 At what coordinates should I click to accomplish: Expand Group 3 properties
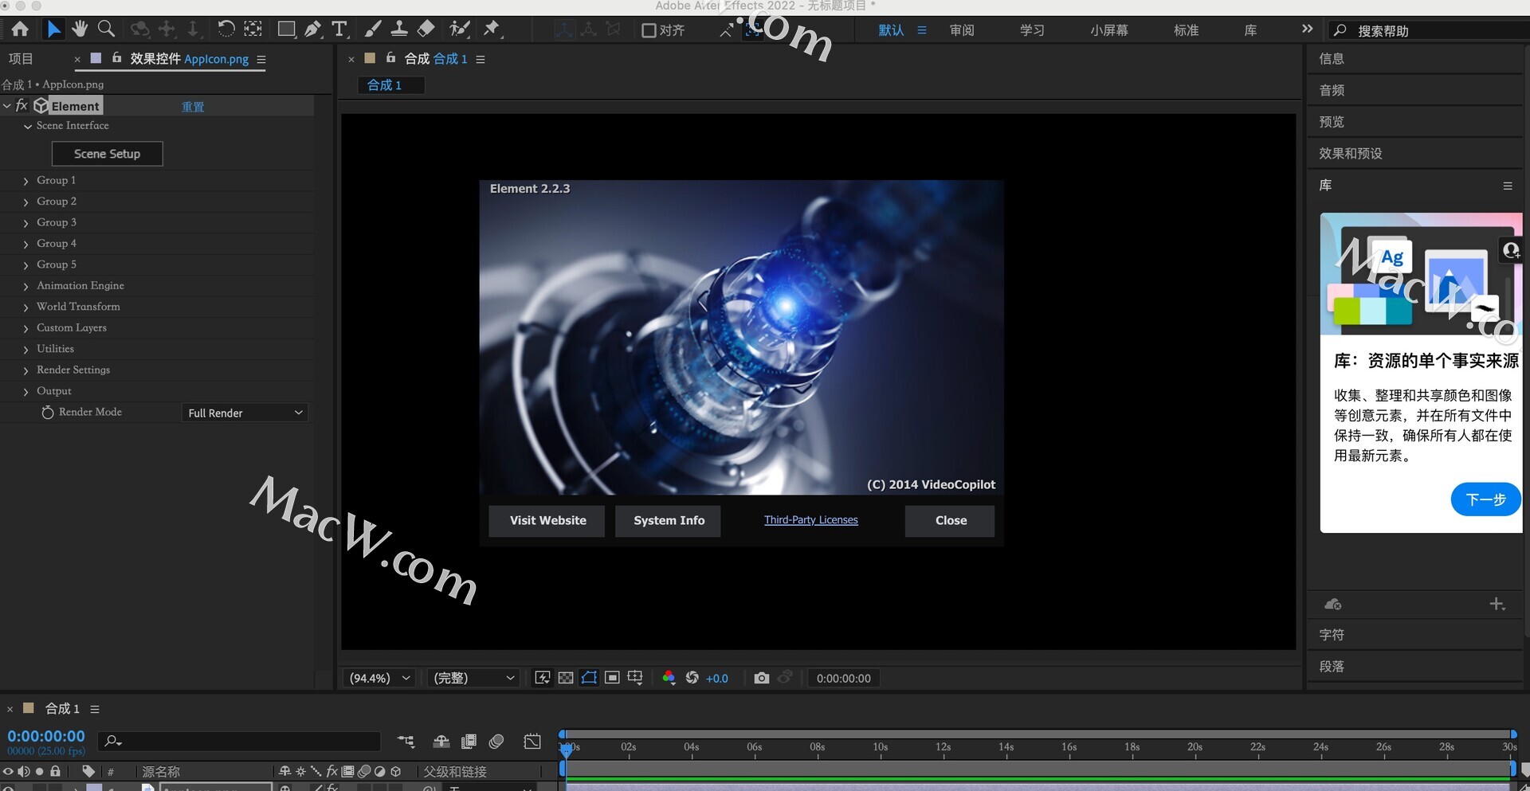(25, 223)
